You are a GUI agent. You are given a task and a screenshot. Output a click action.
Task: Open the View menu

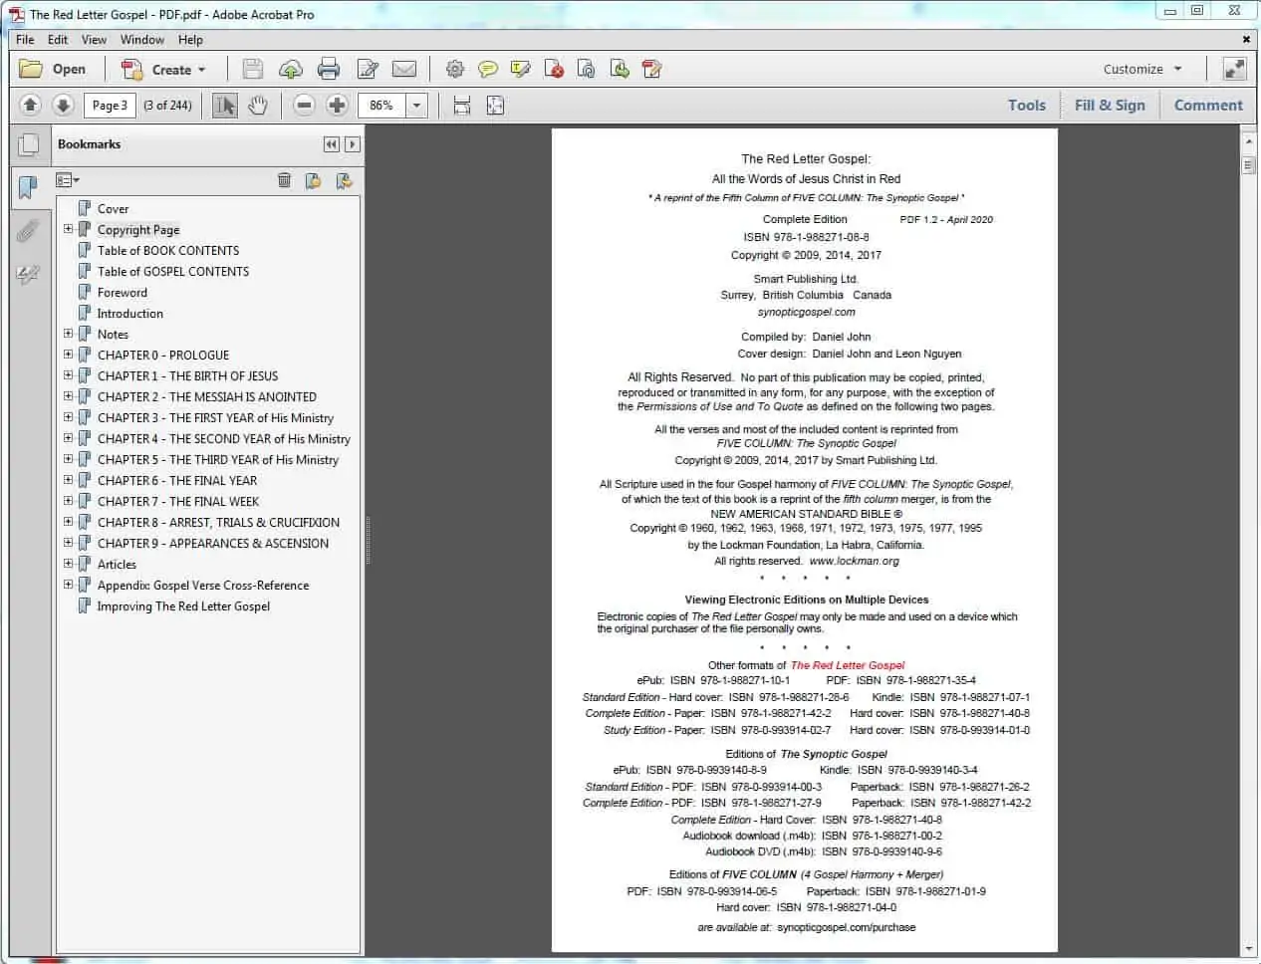[94, 40]
